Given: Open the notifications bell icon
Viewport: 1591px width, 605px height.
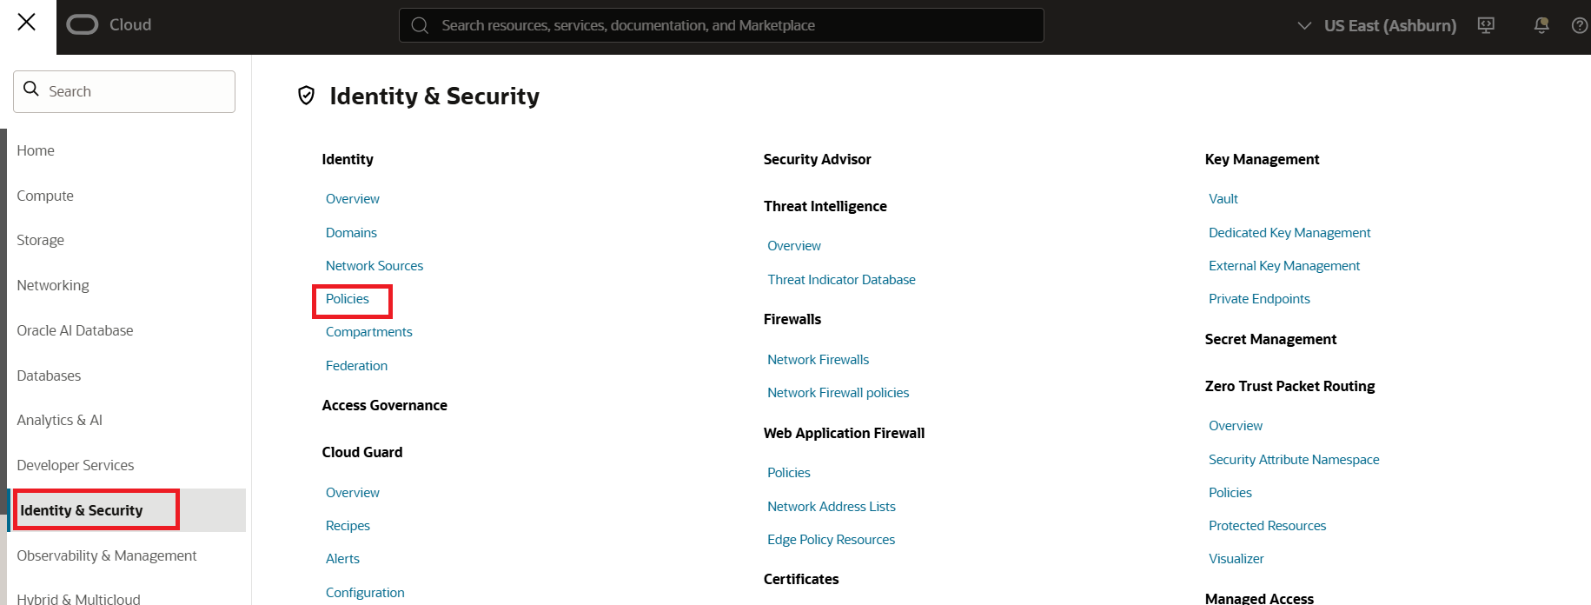Looking at the screenshot, I should pyautogui.click(x=1541, y=25).
